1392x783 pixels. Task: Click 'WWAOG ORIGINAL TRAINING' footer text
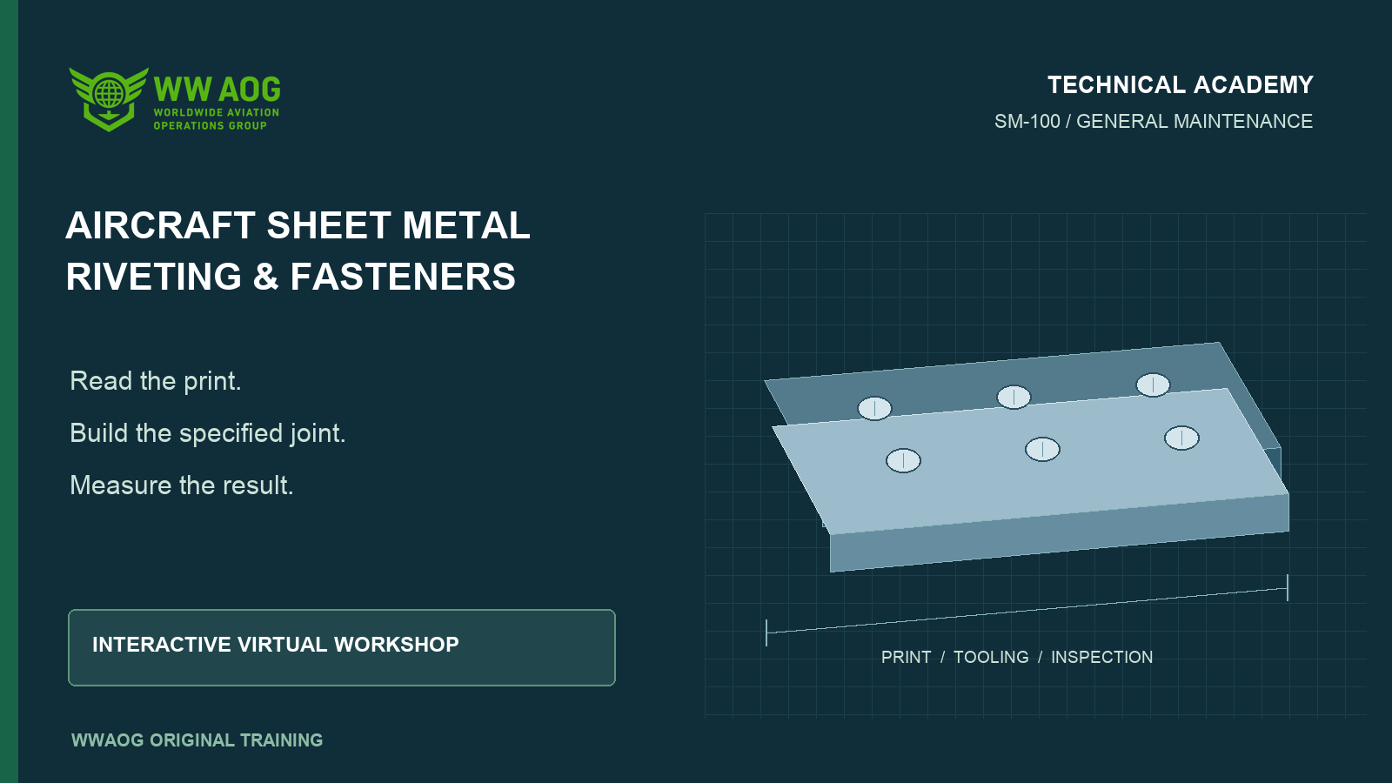(197, 740)
